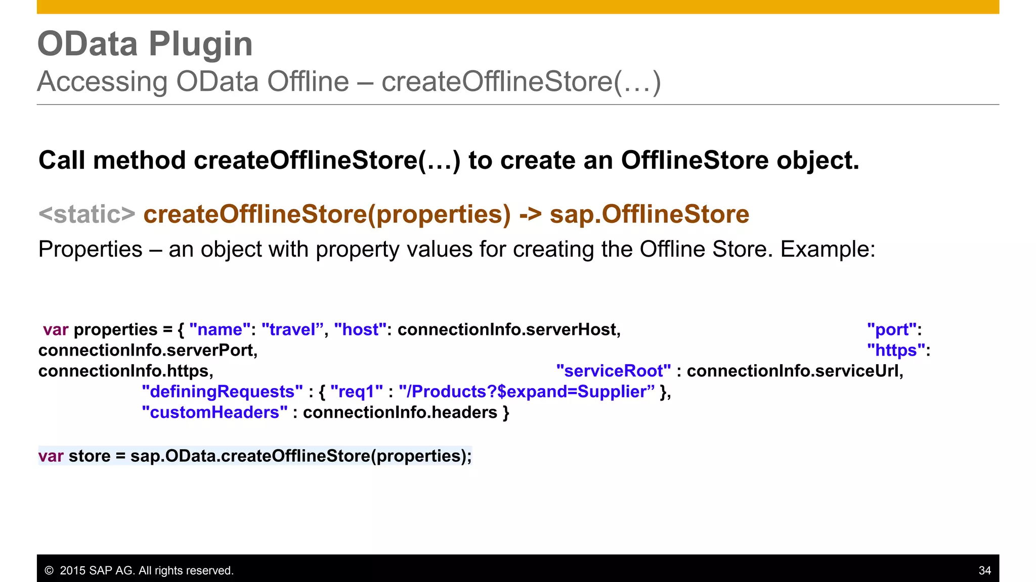Click "connectionInfo.serviceUrl," in the code
This screenshot has height=582, width=1036.
(795, 371)
